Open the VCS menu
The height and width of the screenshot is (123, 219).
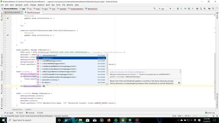point(64,5)
